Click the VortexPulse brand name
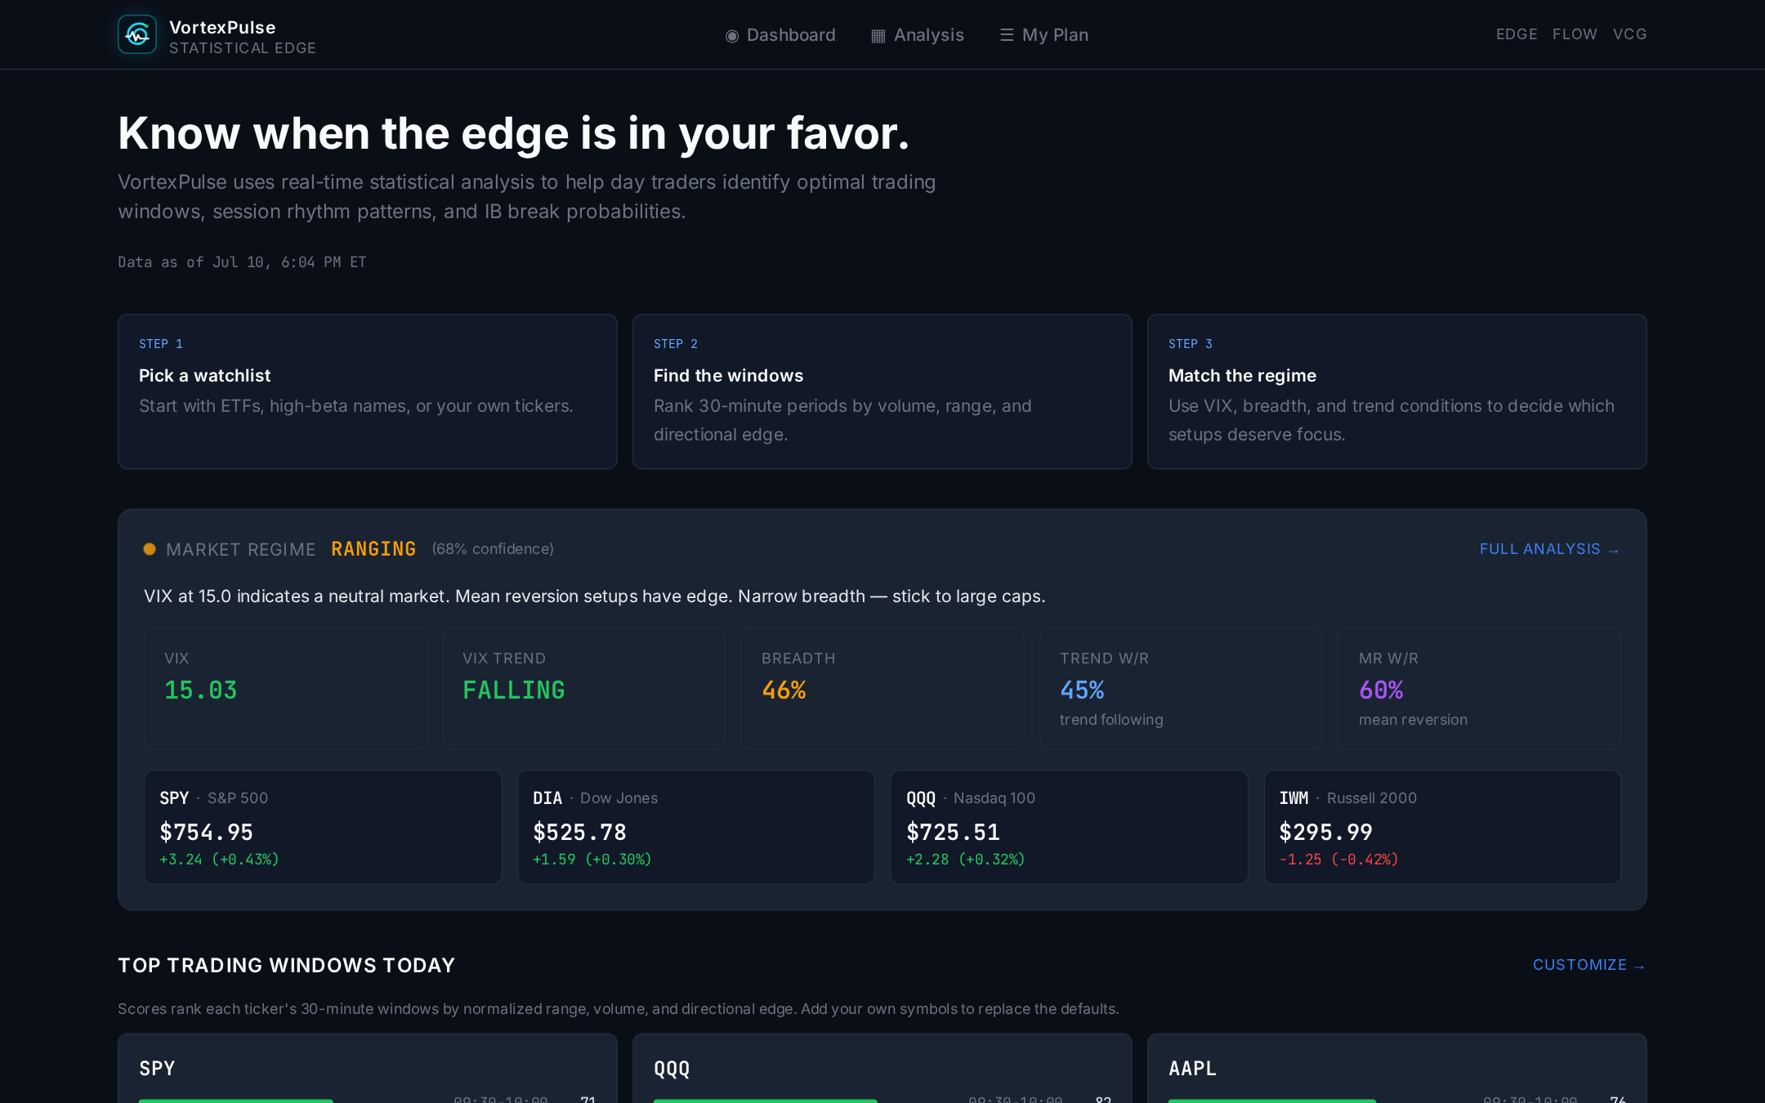The width and height of the screenshot is (1765, 1103). tap(222, 27)
